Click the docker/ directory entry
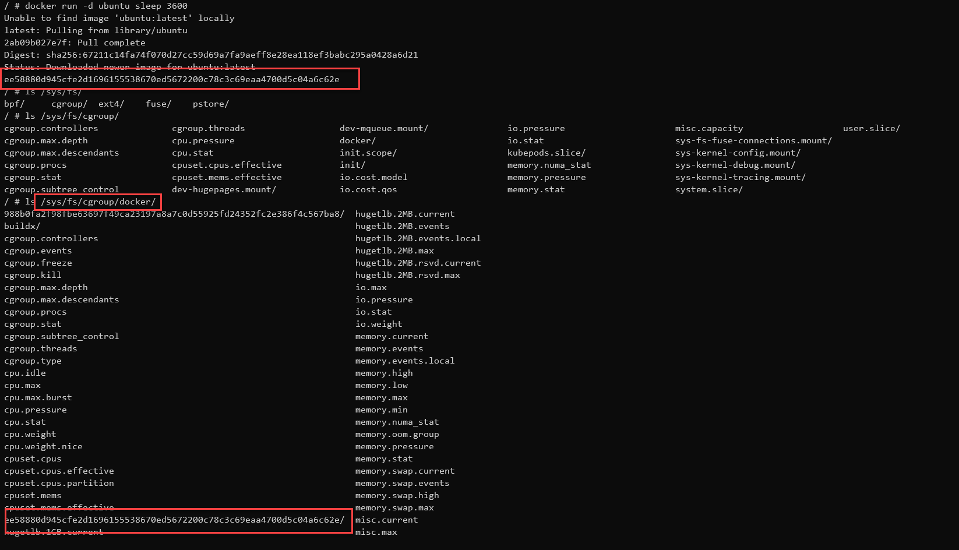 [x=357, y=140]
